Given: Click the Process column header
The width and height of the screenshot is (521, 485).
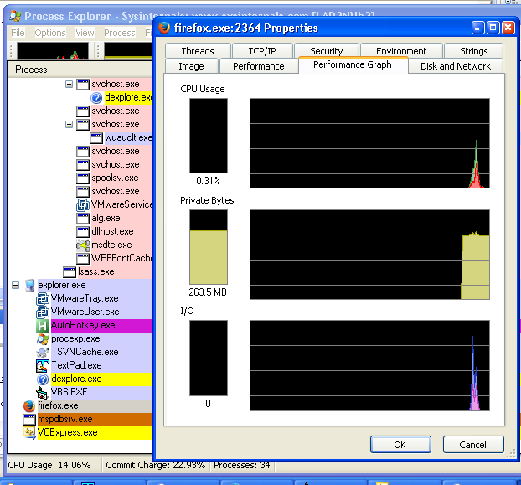Looking at the screenshot, I should click(80, 70).
